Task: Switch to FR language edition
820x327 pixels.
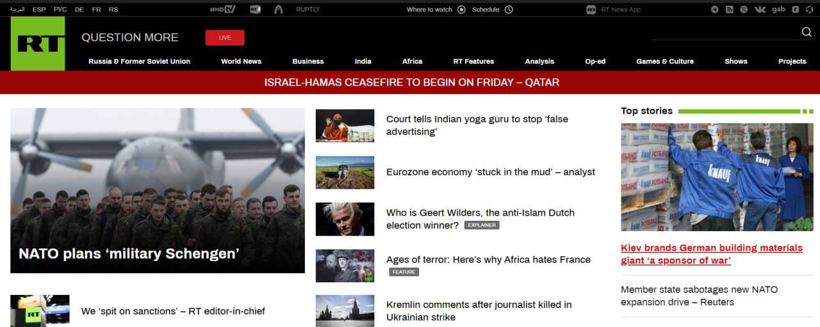Action: tap(96, 10)
